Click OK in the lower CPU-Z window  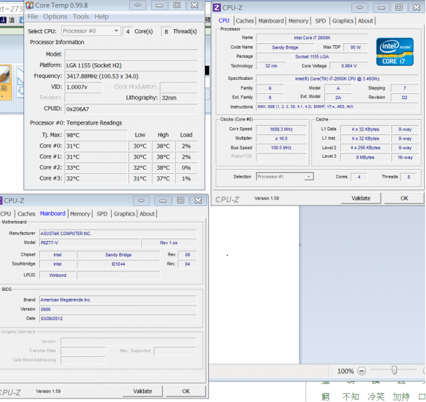tap(186, 391)
